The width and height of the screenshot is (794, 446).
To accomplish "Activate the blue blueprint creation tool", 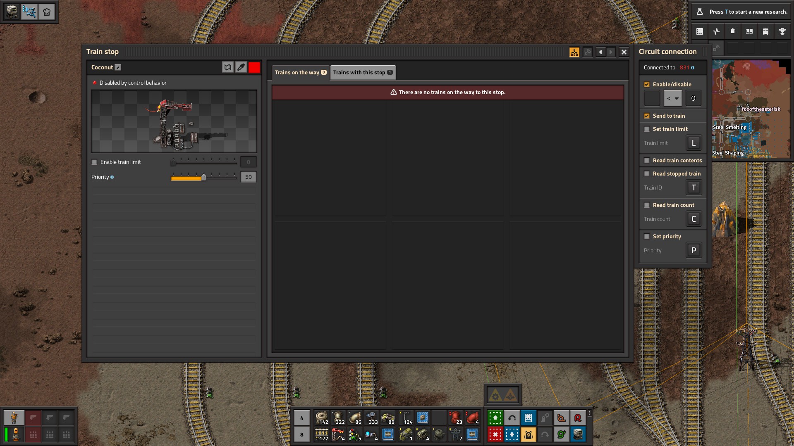I will [x=512, y=434].
